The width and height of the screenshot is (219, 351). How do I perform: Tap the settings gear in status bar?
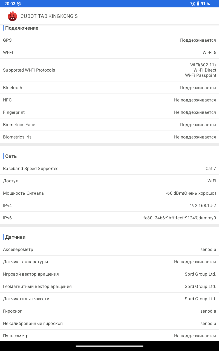(x=19, y=4)
